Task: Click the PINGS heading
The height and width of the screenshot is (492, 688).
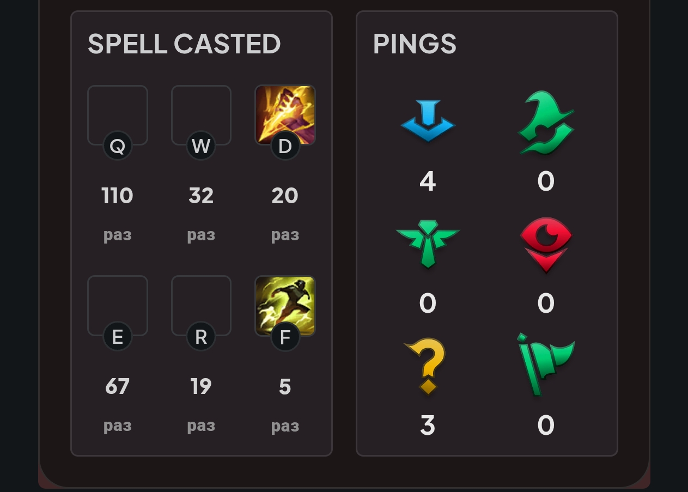Action: click(415, 44)
